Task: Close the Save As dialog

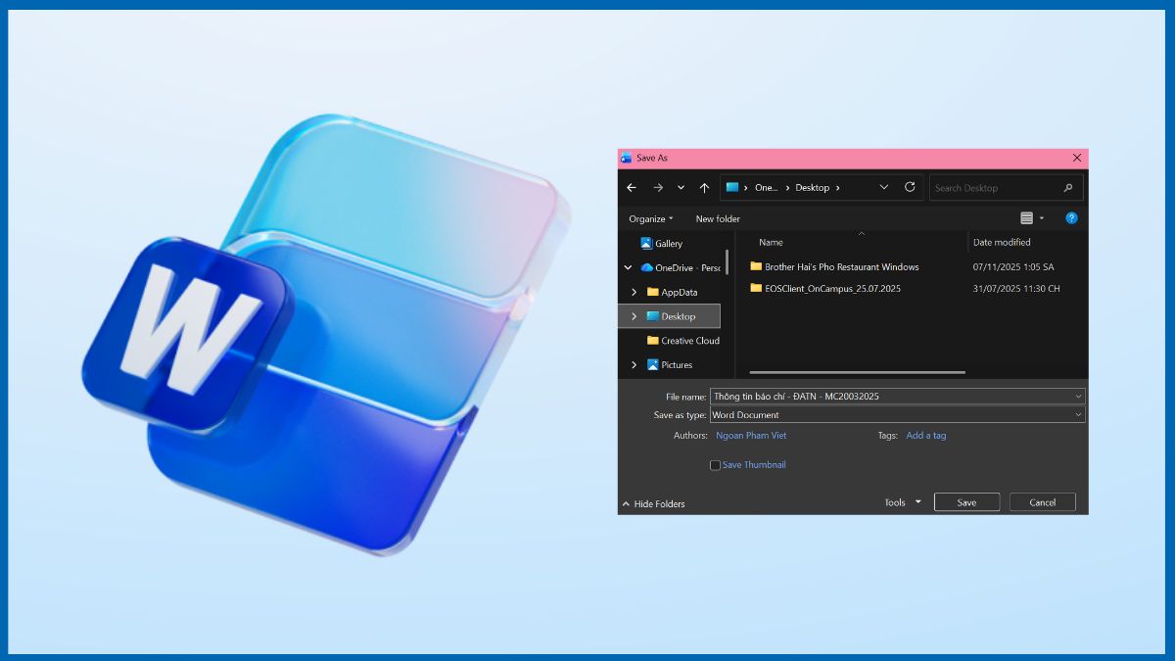Action: click(1077, 158)
